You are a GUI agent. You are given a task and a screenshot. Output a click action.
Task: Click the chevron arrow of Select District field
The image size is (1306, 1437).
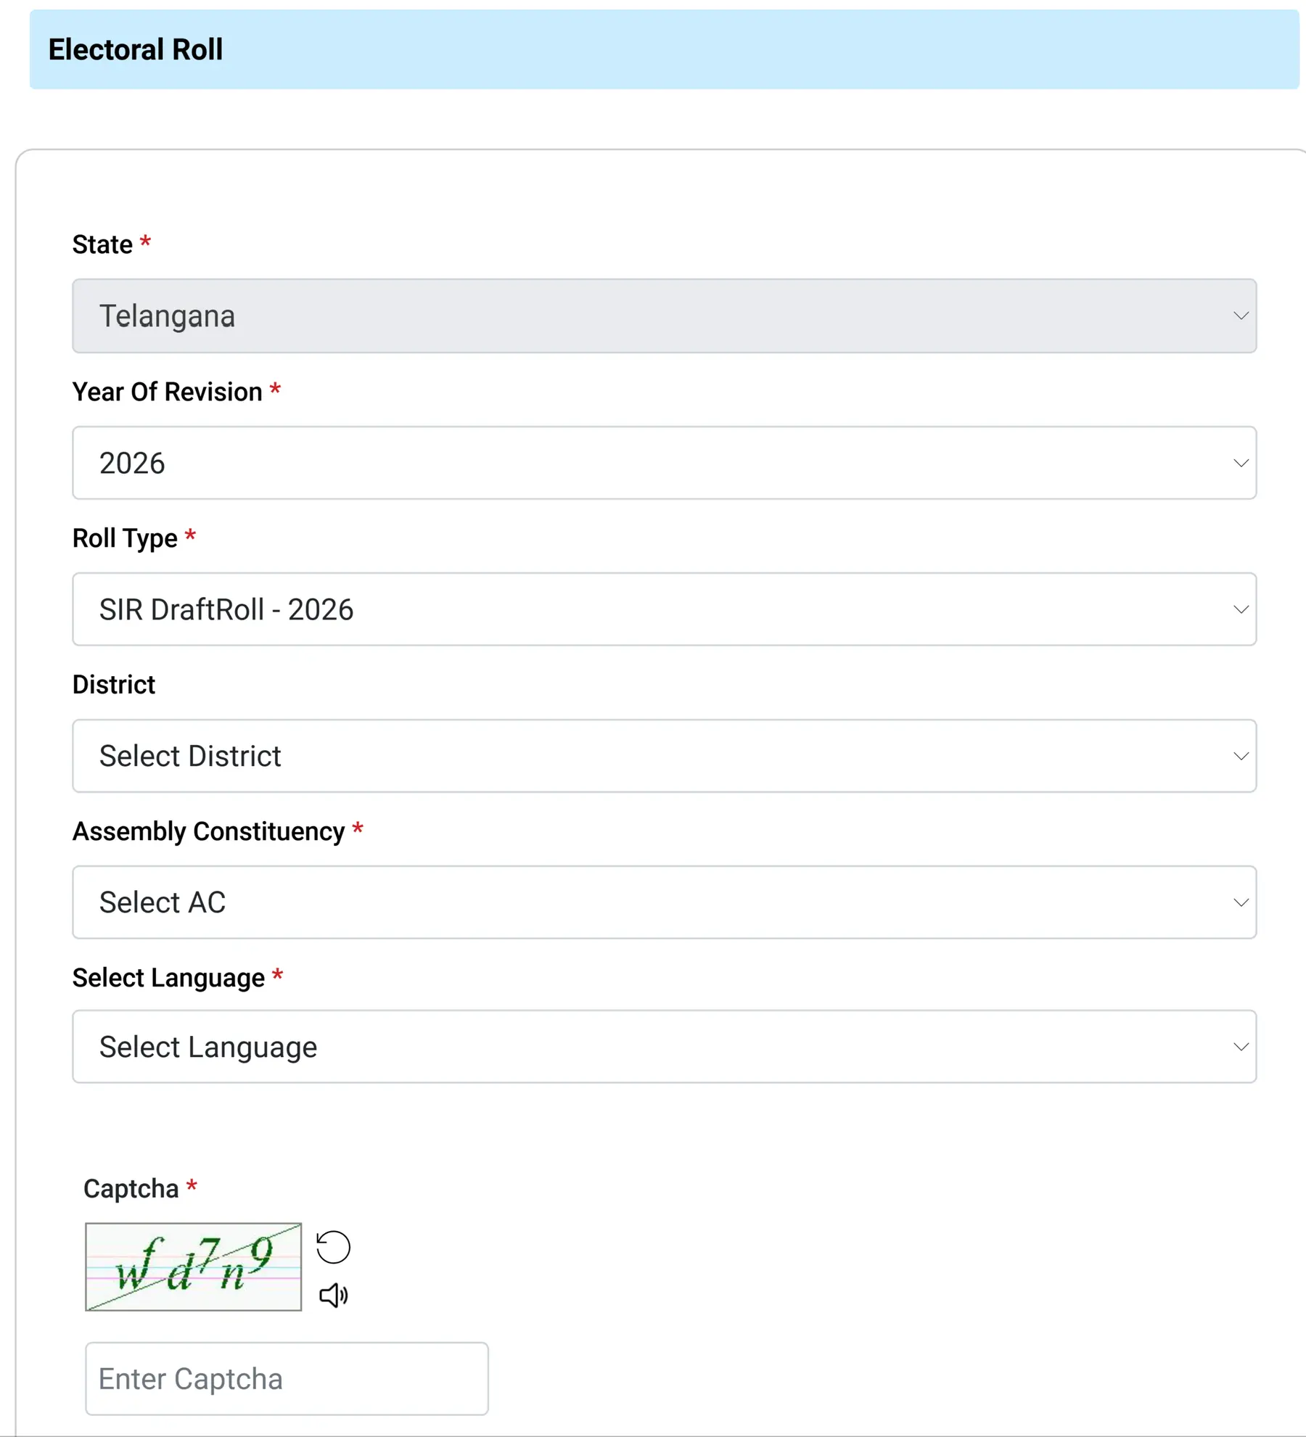point(1241,756)
